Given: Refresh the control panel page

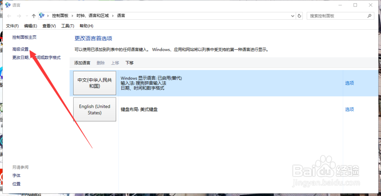Looking at the screenshot, I should [299, 16].
